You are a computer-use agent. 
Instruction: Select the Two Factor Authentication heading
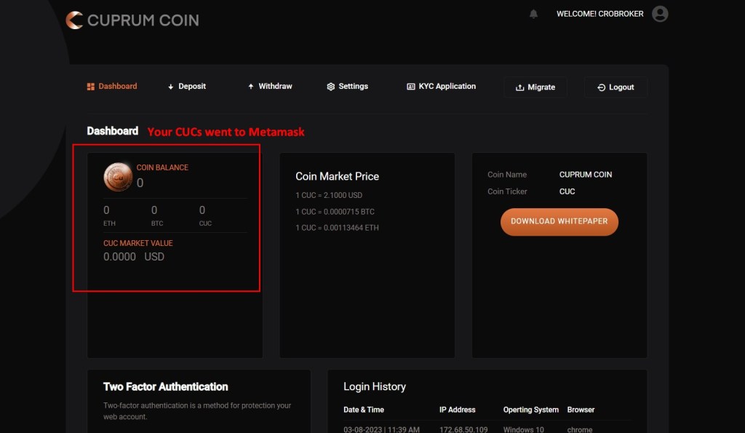point(165,386)
